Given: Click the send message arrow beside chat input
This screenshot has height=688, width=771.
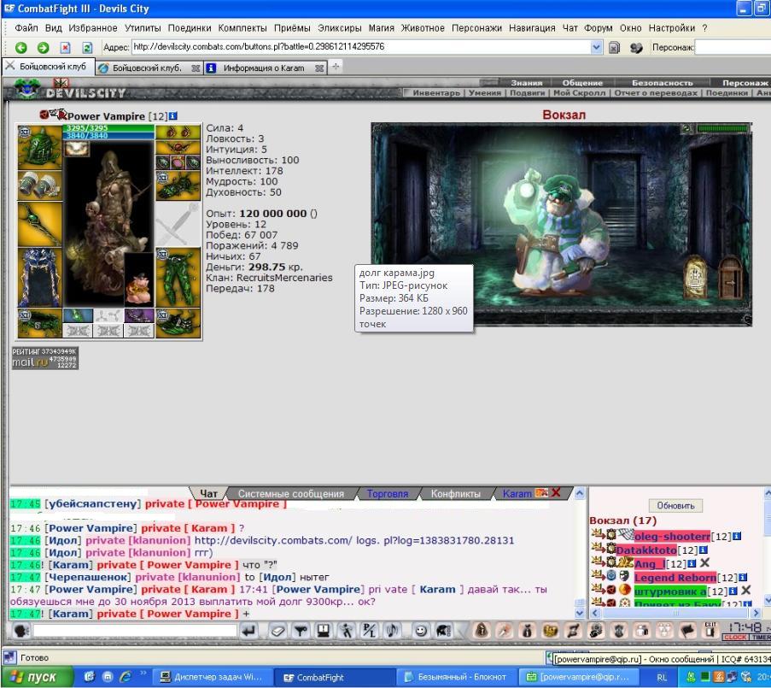Looking at the screenshot, I should [x=248, y=631].
